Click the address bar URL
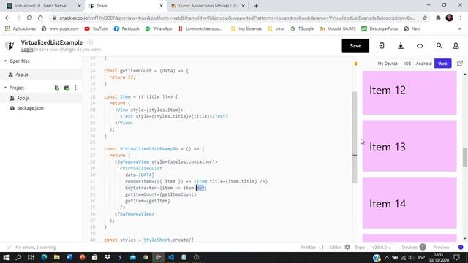Screen dimensions: 468x263 click(x=237, y=18)
